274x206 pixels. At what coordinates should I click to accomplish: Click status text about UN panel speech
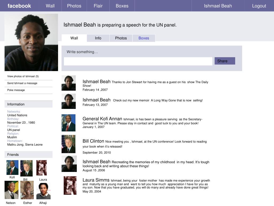click(x=137, y=25)
